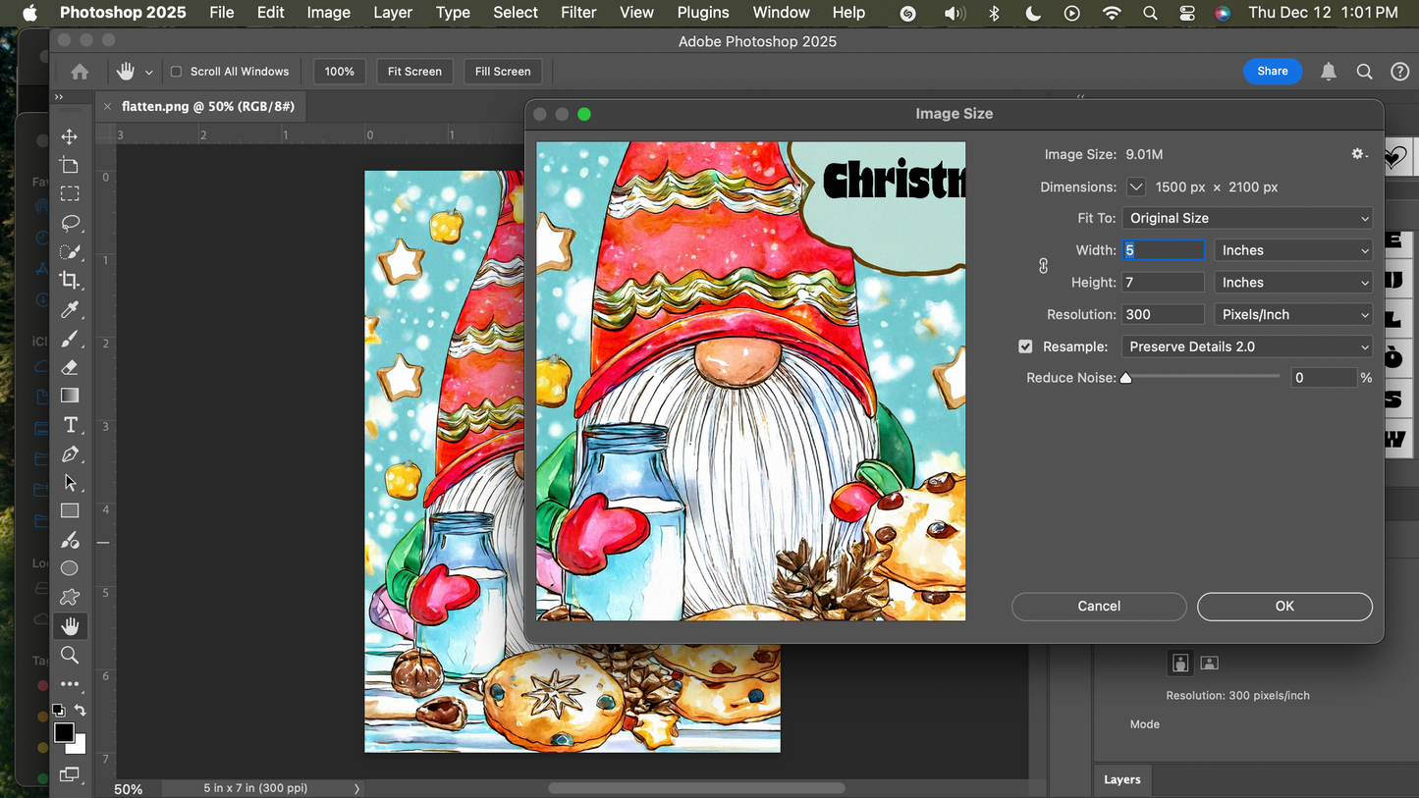Open Height units Inches dropdown
Viewport: 1419px width, 798px height.
pos(1293,283)
